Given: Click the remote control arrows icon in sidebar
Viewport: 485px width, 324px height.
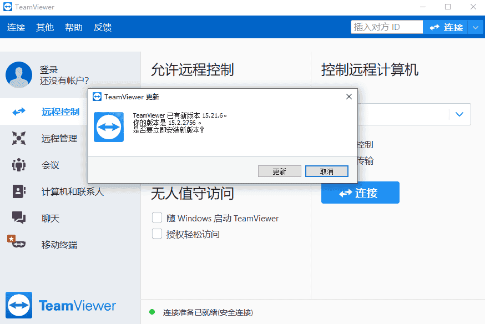Looking at the screenshot, I should click(x=19, y=112).
